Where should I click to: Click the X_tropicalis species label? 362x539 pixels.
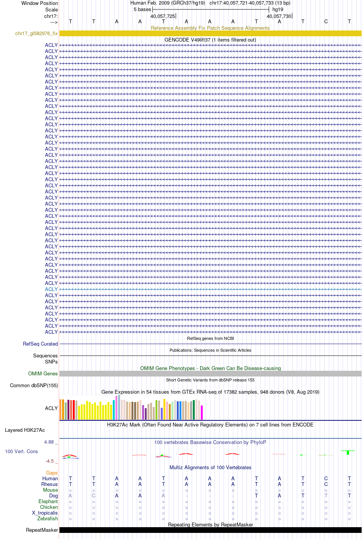[45, 513]
